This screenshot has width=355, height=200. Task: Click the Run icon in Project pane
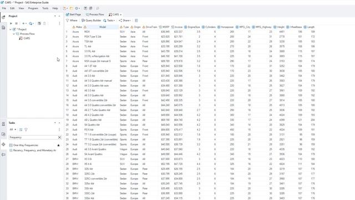pos(11,23)
